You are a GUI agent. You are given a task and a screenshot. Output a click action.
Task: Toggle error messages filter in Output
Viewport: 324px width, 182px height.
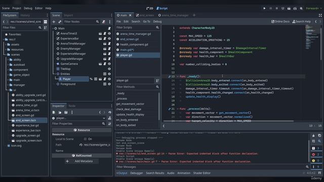[x=316, y=154]
